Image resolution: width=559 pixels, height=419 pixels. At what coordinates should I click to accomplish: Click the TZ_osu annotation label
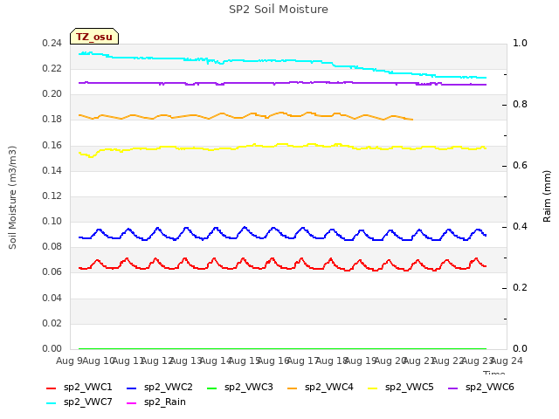pyautogui.click(x=94, y=37)
